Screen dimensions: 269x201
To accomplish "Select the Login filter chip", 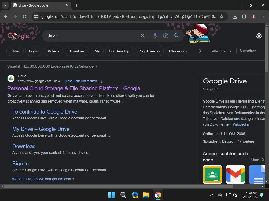I will 34,51.
